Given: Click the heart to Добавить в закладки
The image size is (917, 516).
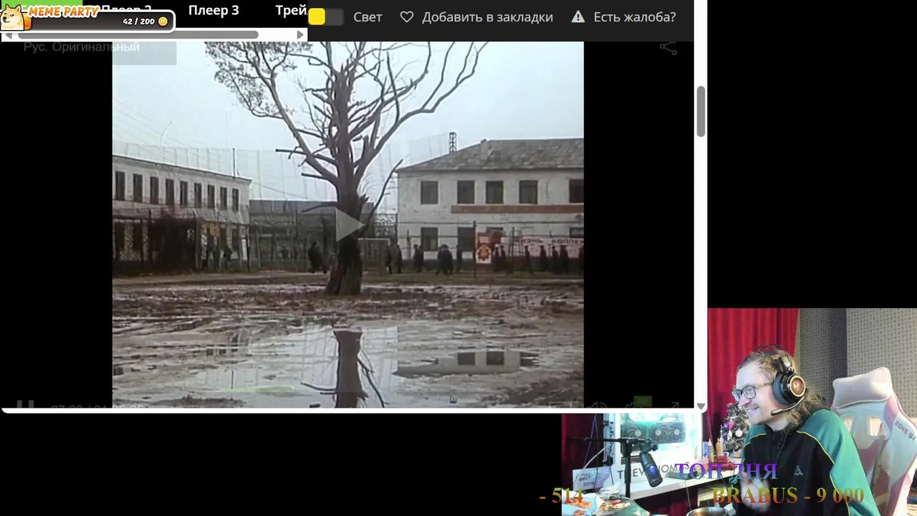Looking at the screenshot, I should coord(406,17).
